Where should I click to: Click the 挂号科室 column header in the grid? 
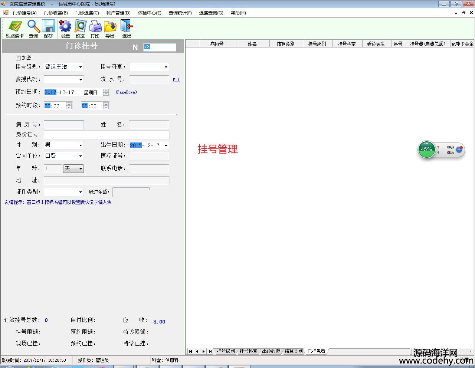tap(347, 44)
